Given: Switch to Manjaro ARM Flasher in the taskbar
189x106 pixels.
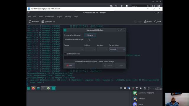Looking at the screenshot, I should 53,88.
